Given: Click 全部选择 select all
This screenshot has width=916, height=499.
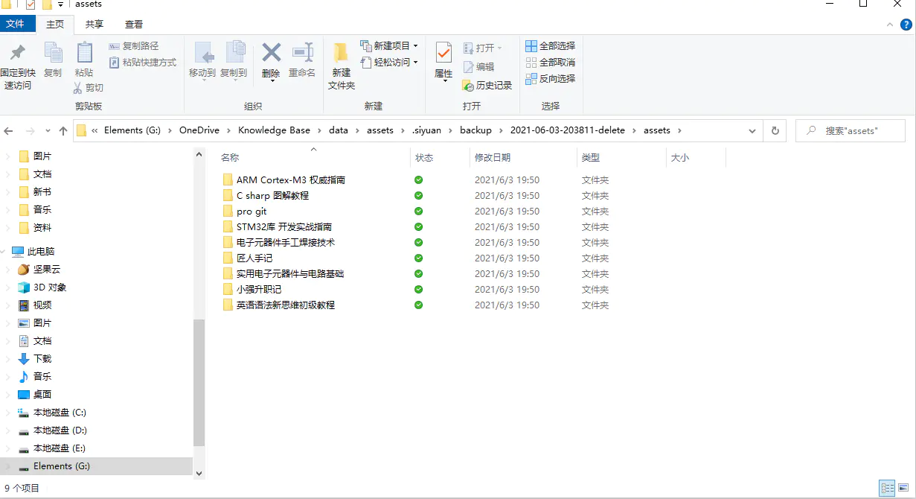Looking at the screenshot, I should tap(551, 46).
